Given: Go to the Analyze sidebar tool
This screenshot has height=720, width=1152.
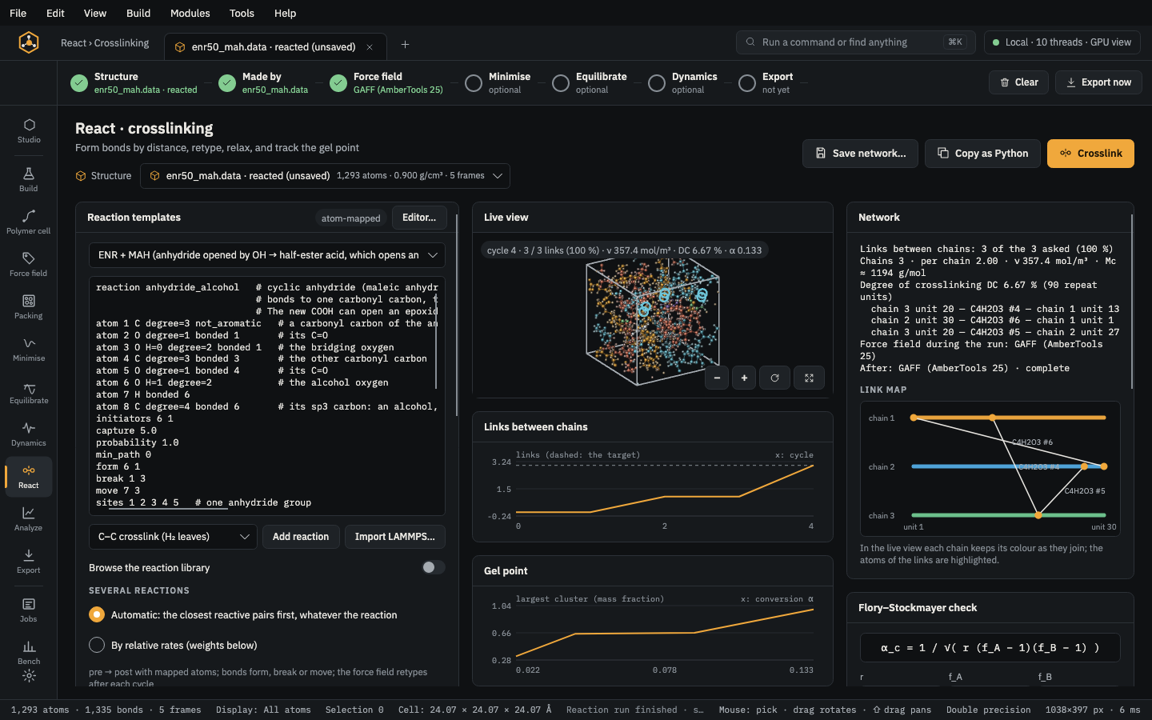Looking at the screenshot, I should (29, 518).
